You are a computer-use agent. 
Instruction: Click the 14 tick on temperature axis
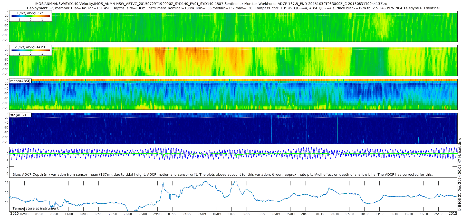pyautogui.click(x=7, y=202)
